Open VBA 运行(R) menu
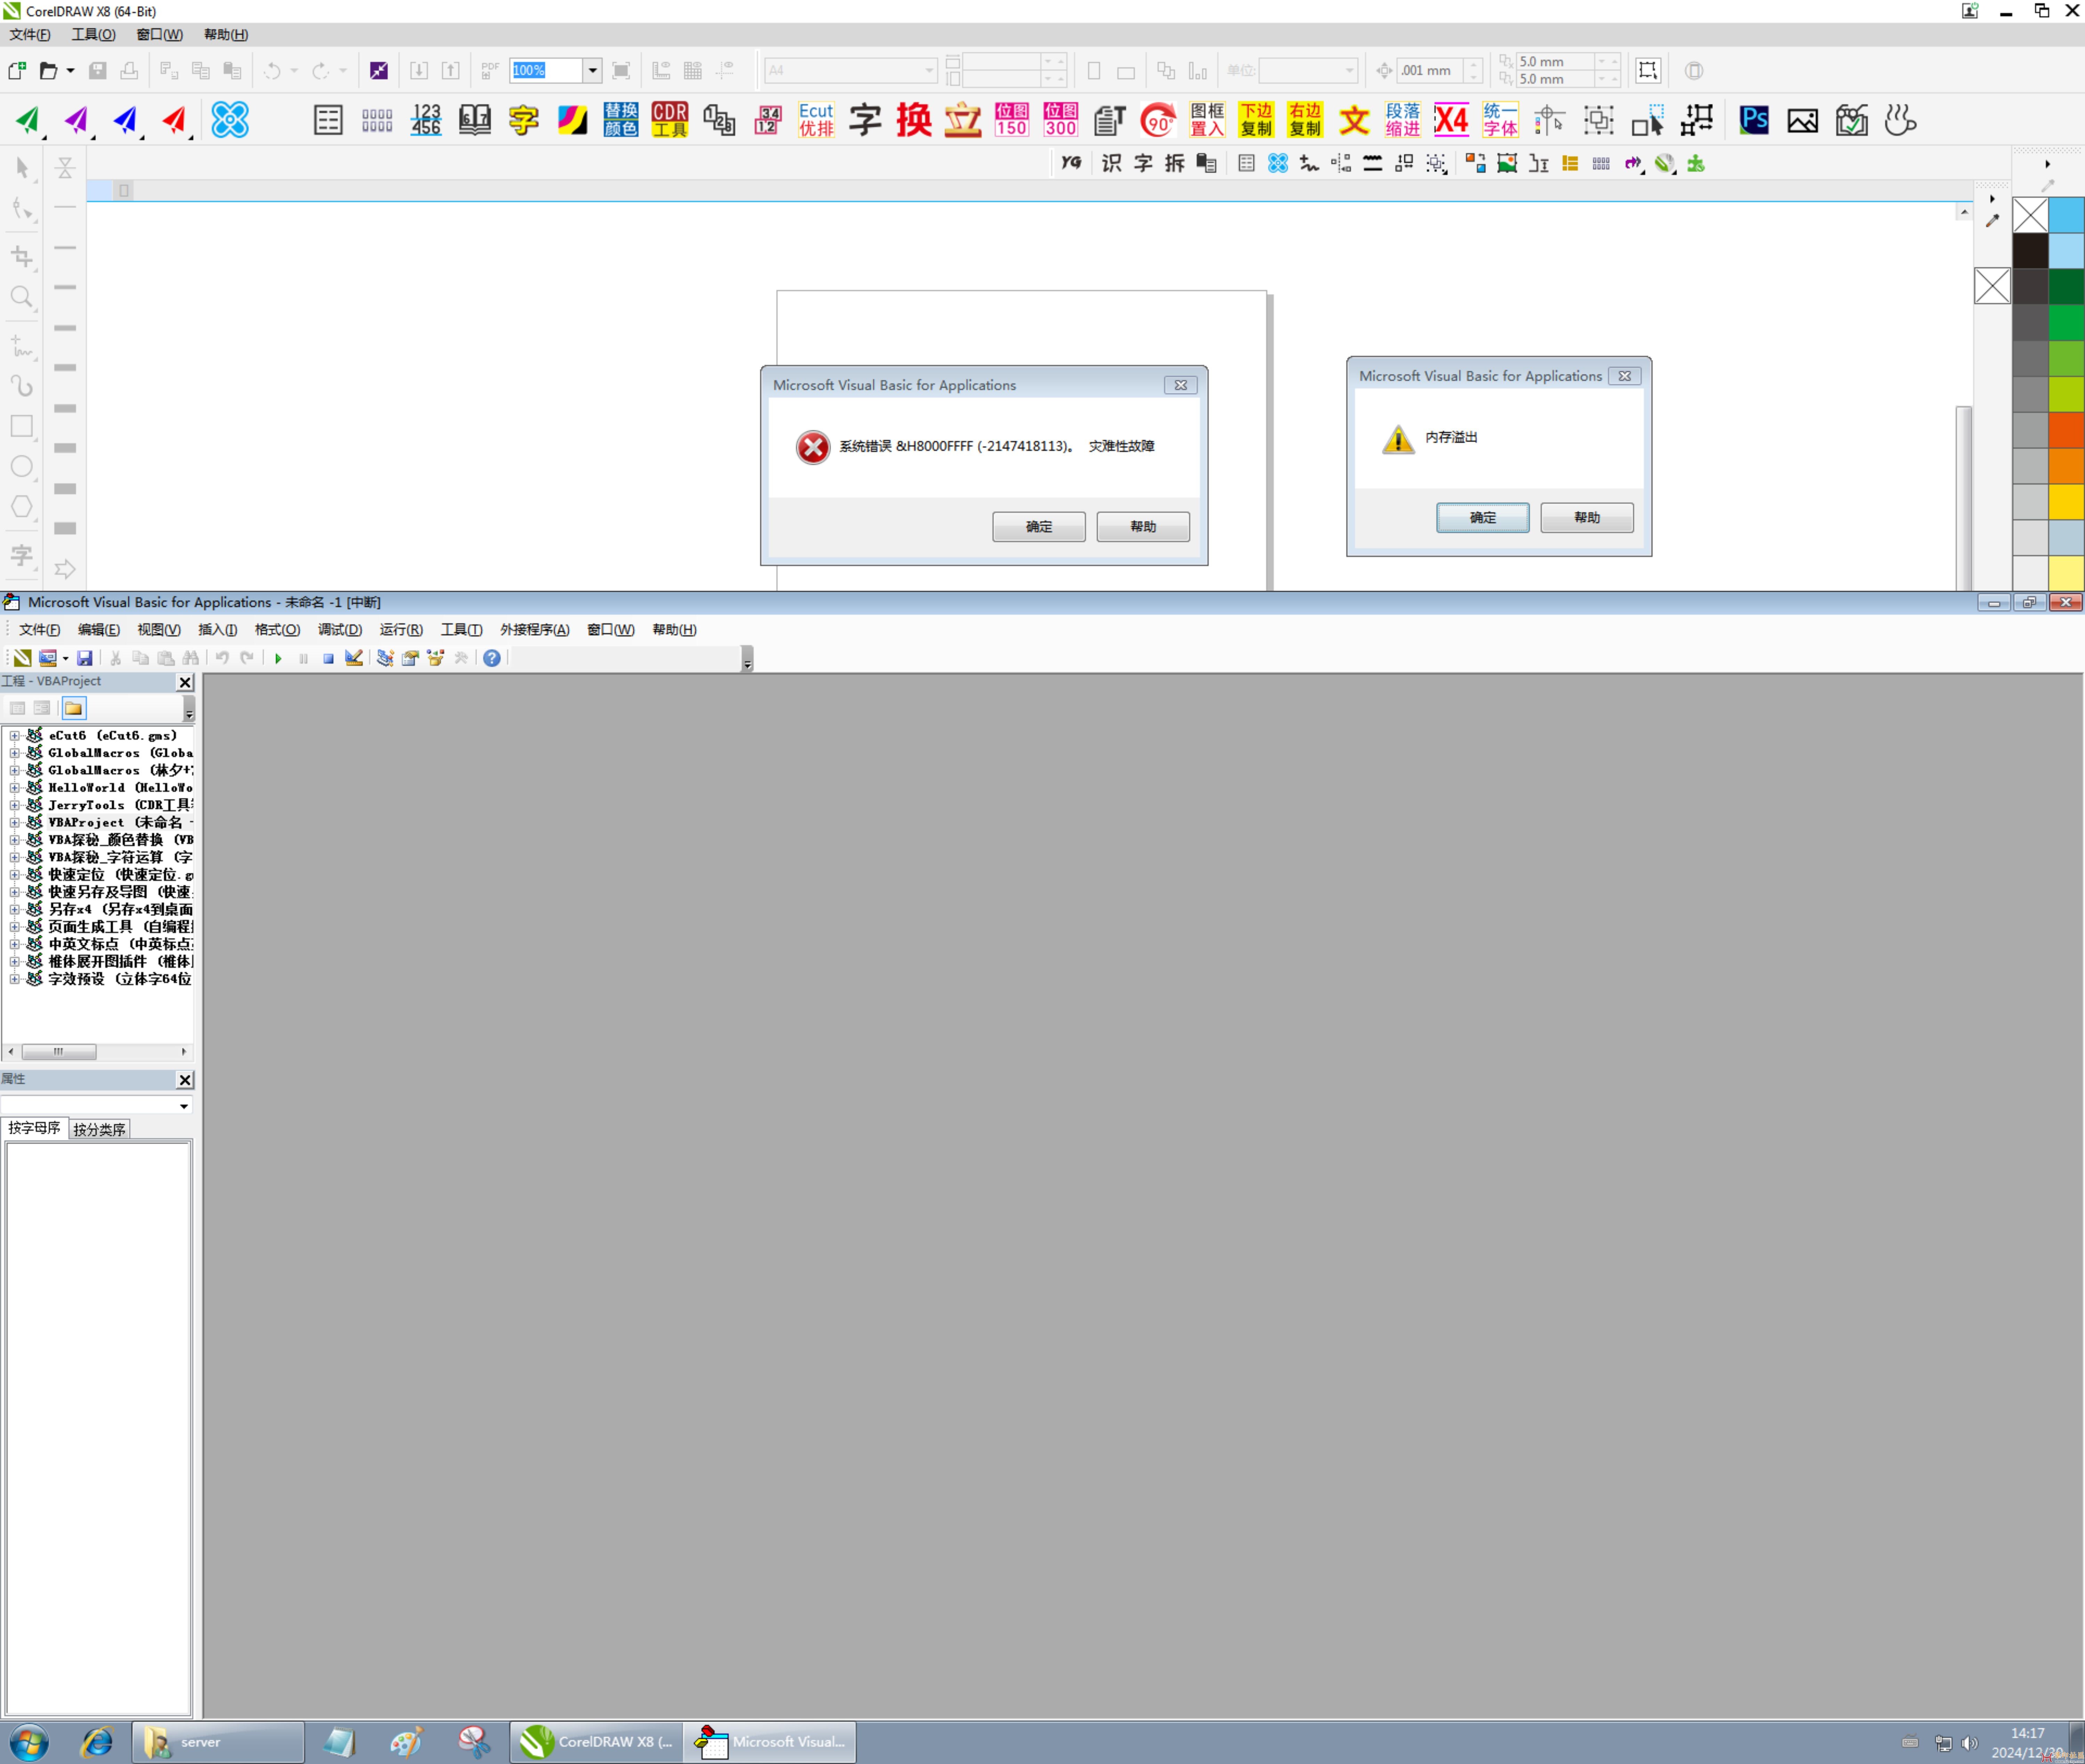 [x=401, y=630]
